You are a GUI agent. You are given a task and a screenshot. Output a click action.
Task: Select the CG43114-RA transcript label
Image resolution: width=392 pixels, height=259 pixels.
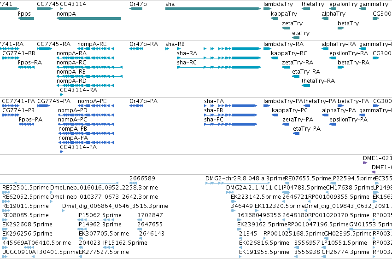tap(78, 90)
